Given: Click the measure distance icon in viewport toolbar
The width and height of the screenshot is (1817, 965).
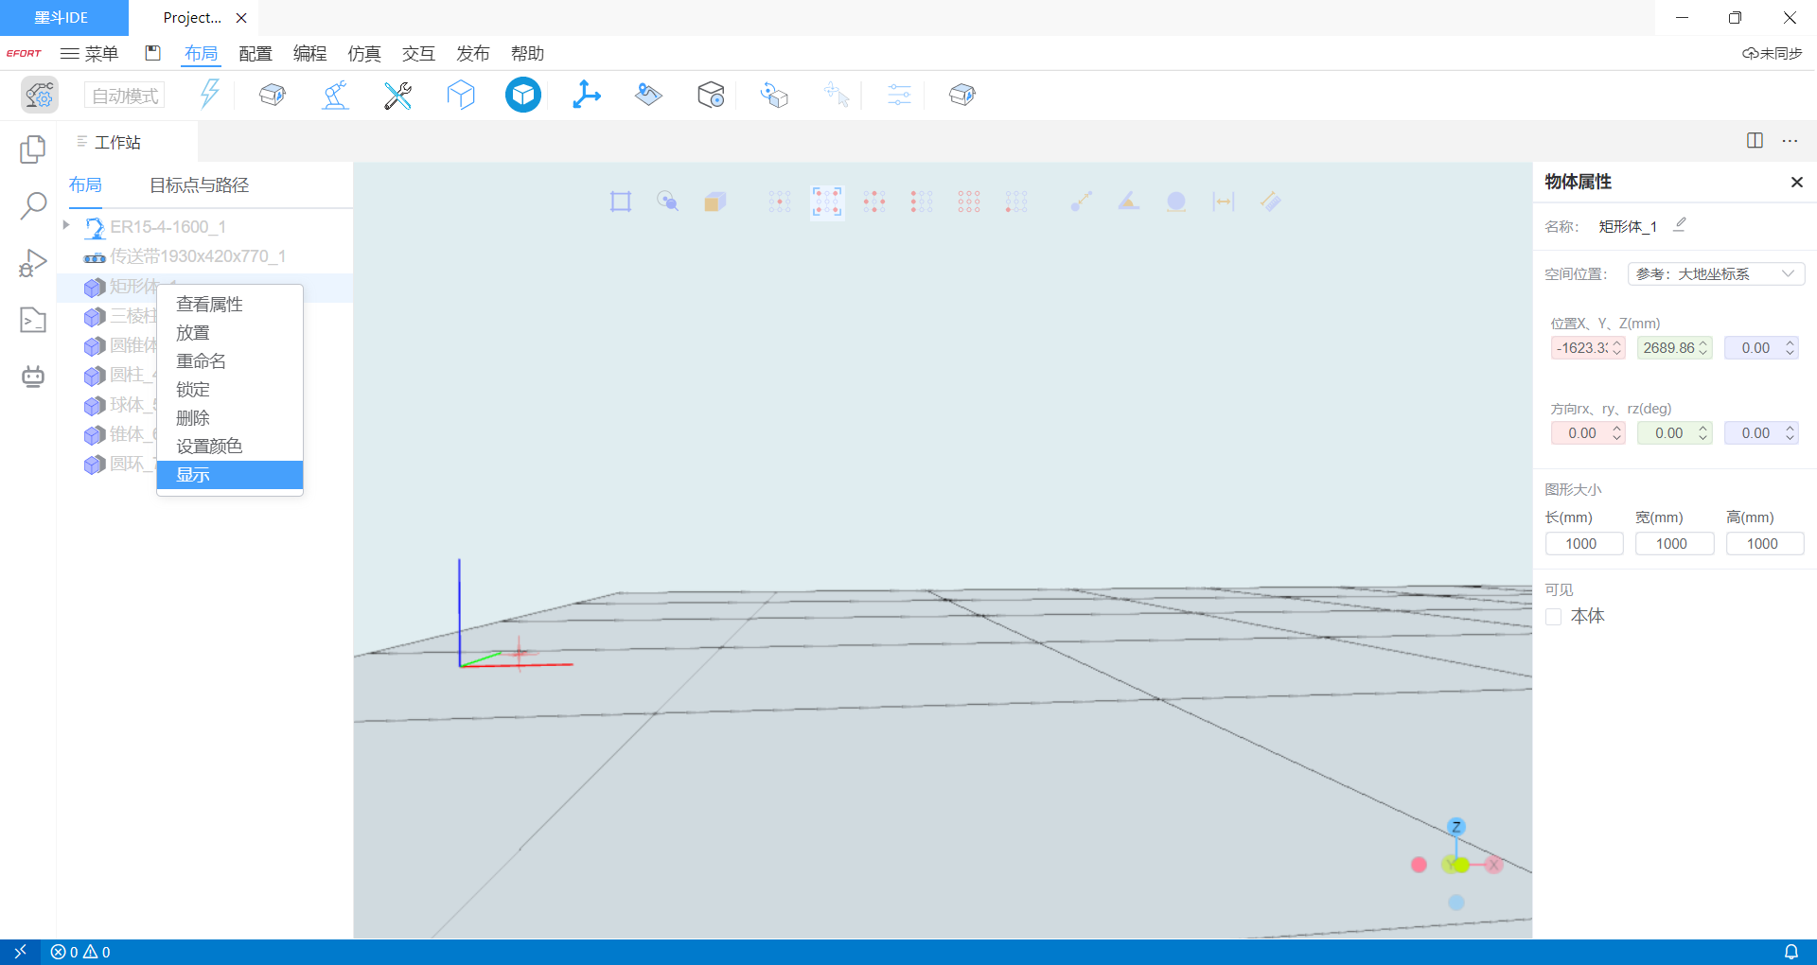Looking at the screenshot, I should pos(1224,202).
